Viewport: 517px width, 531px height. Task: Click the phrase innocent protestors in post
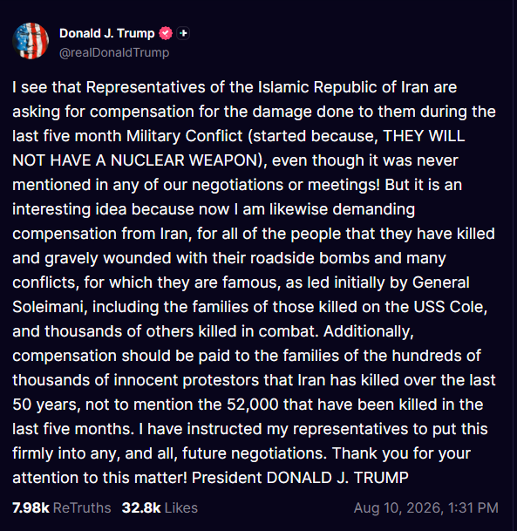tap(187, 380)
